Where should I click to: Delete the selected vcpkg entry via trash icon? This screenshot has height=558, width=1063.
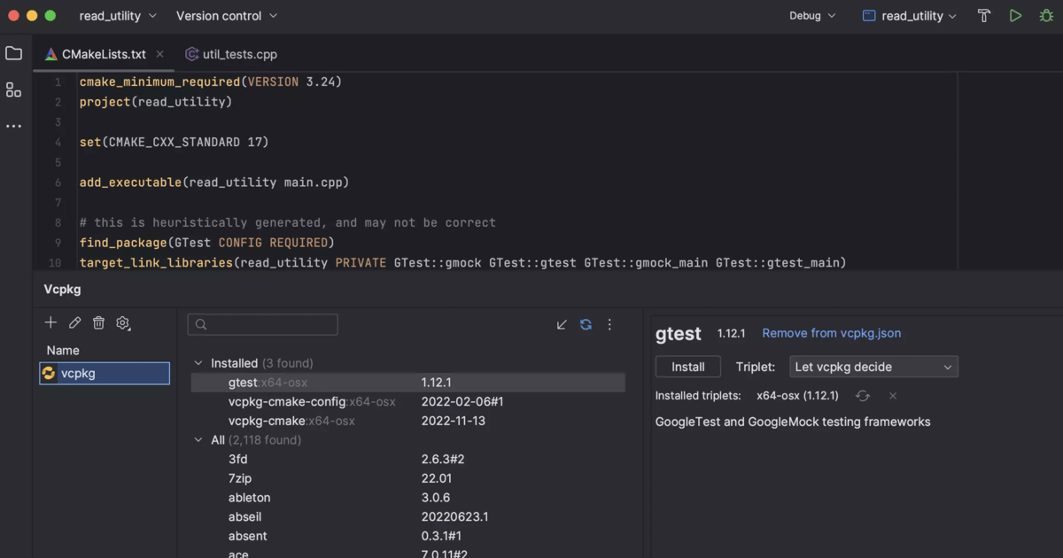pos(98,322)
